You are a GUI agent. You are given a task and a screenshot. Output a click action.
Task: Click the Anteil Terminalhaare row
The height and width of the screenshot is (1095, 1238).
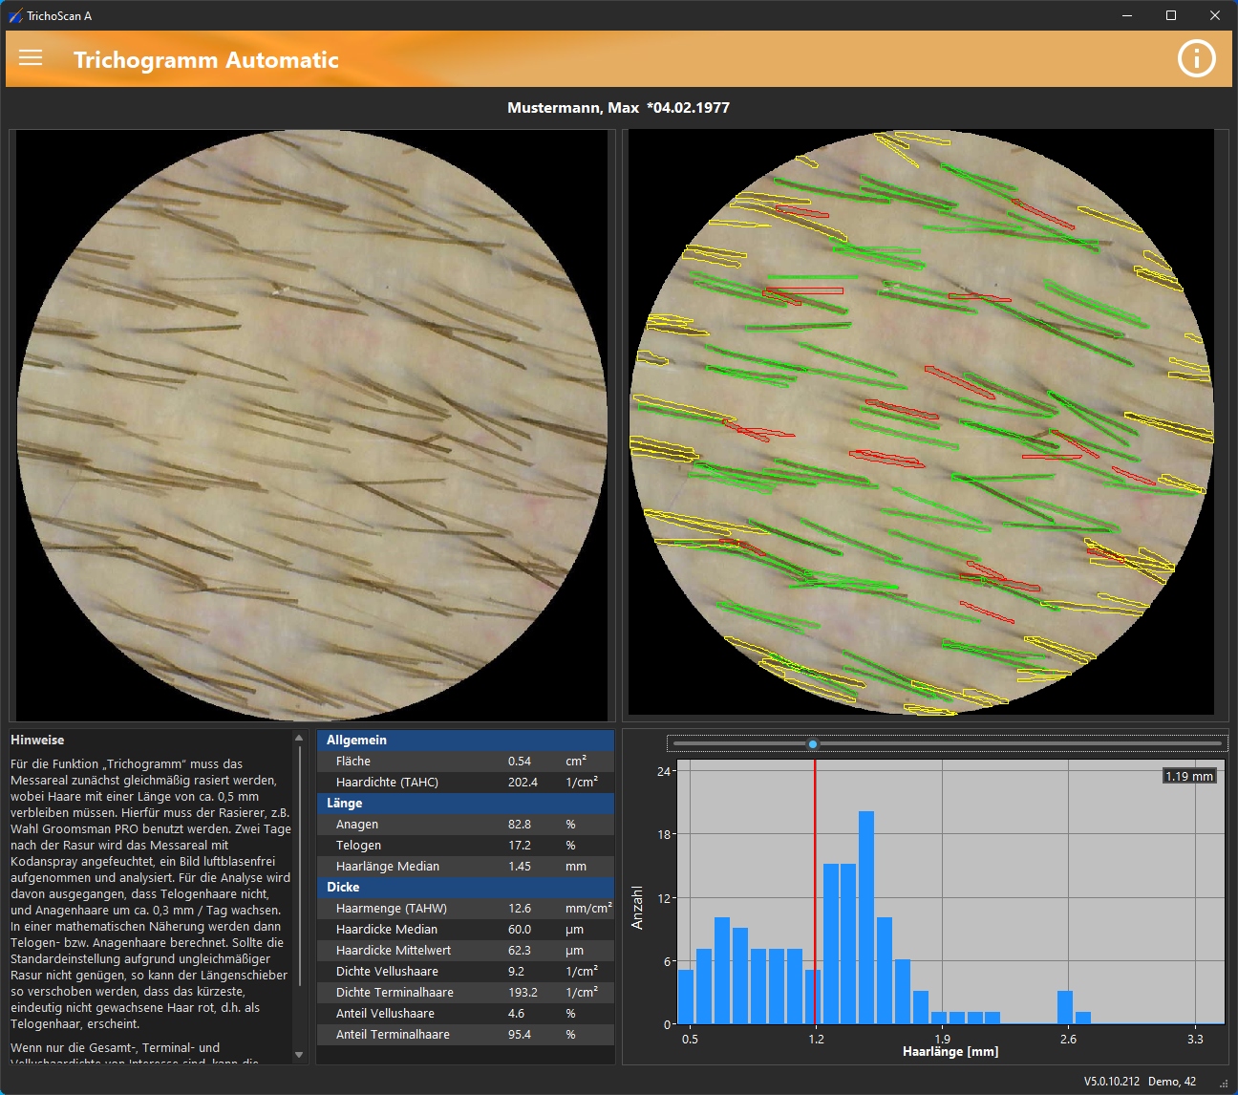(x=465, y=1035)
